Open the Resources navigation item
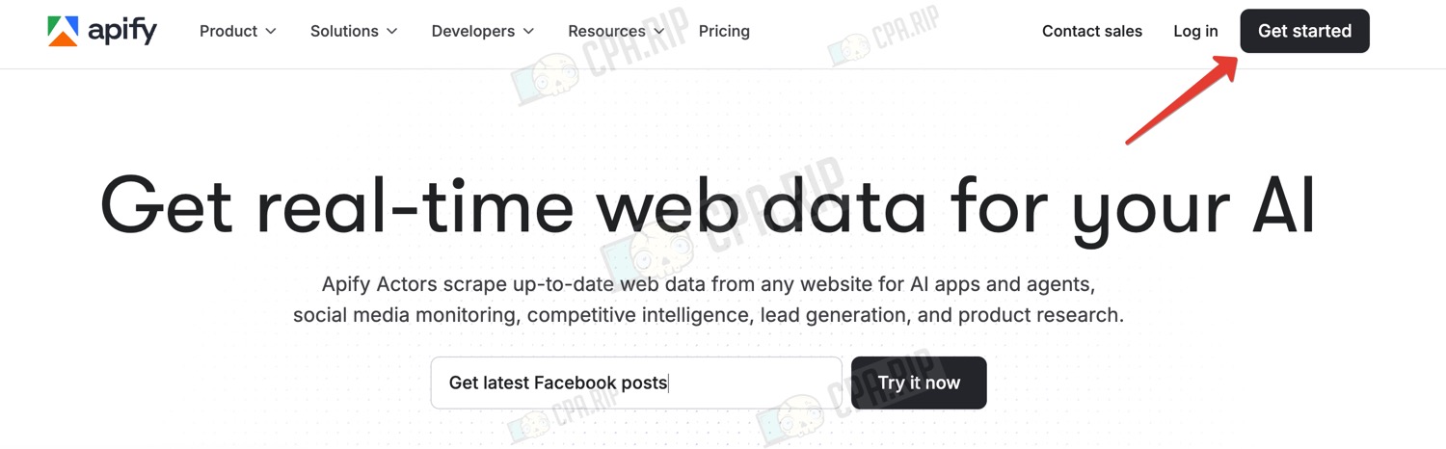 pos(606,31)
